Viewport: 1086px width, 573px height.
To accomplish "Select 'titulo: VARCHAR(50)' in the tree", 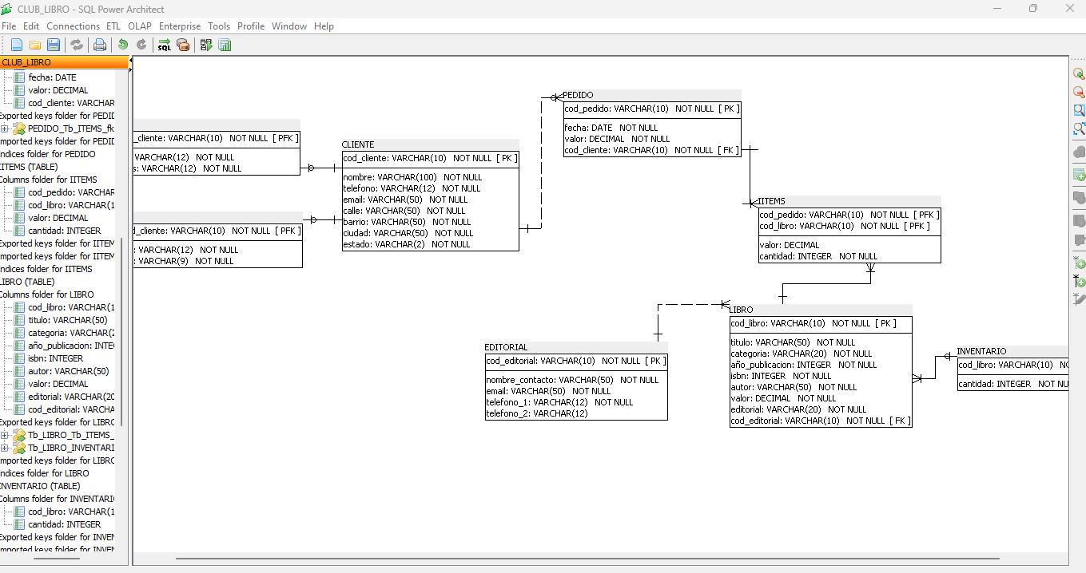I will (67, 320).
